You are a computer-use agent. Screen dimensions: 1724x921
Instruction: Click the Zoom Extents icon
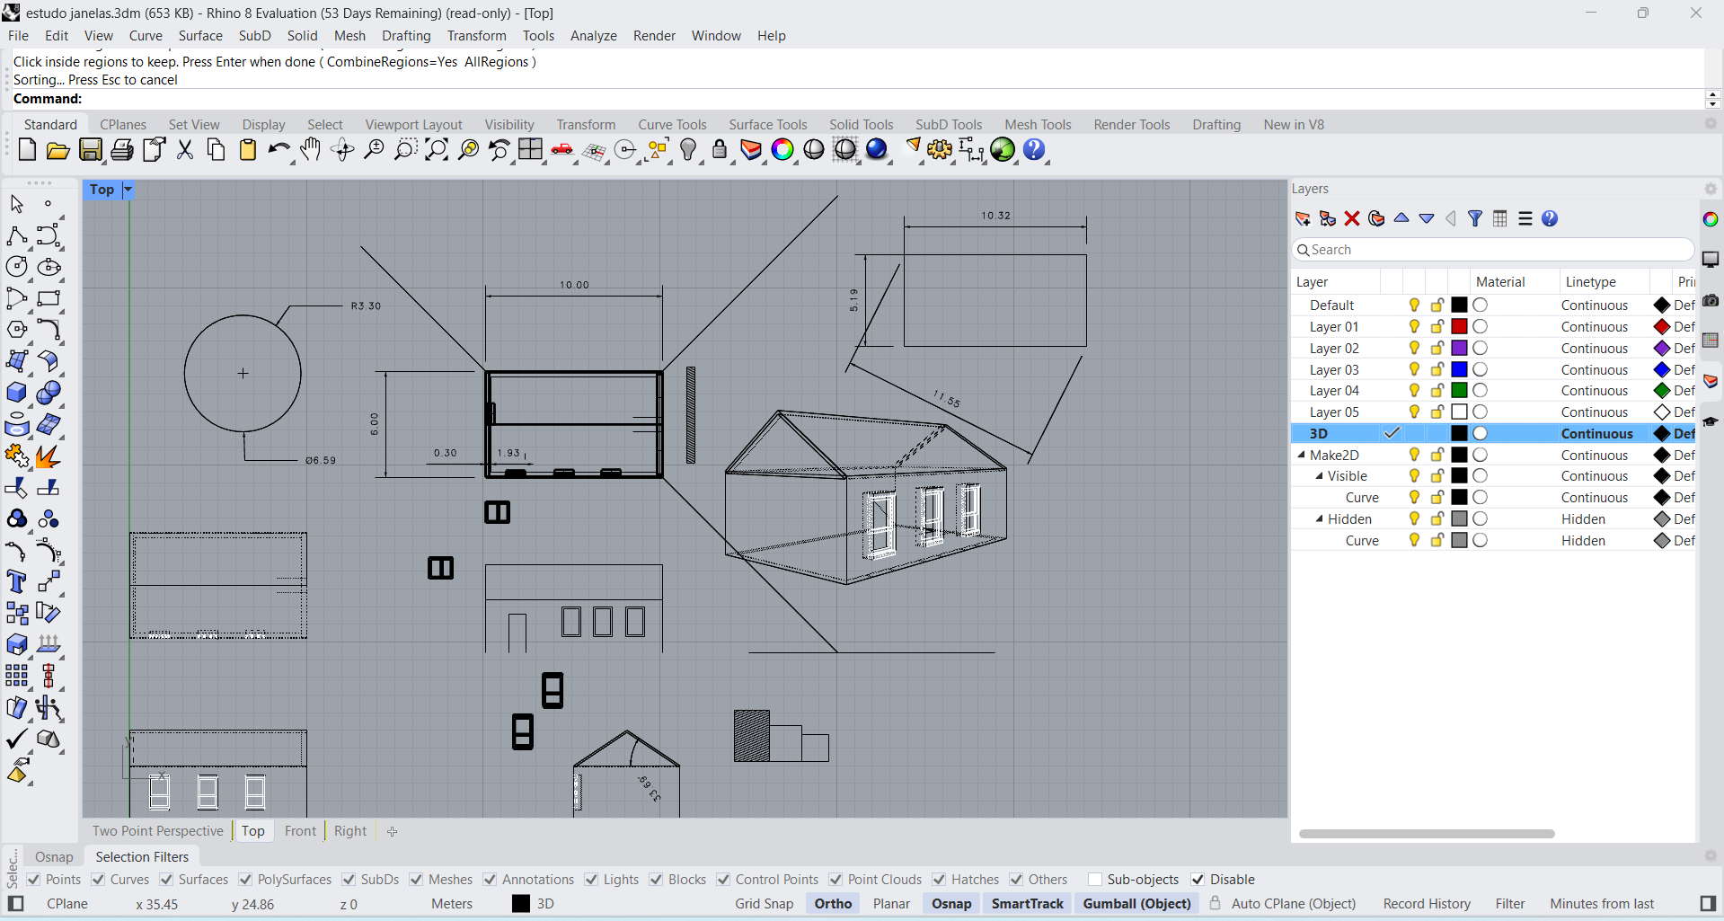(437, 150)
